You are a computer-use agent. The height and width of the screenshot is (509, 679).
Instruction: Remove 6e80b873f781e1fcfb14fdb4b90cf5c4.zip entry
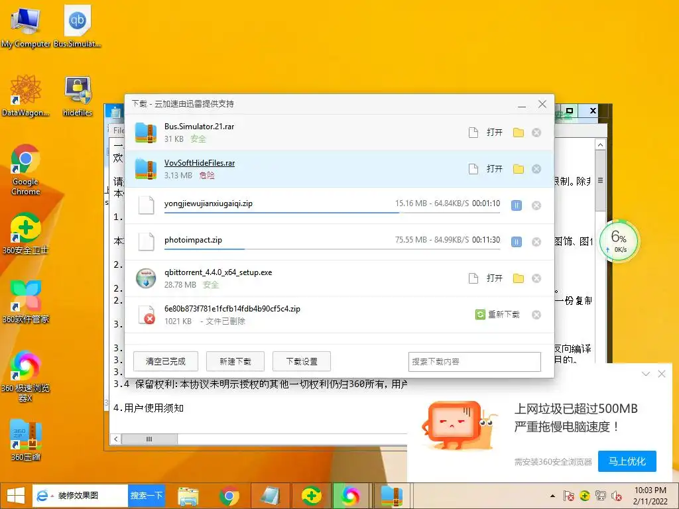[x=536, y=315]
